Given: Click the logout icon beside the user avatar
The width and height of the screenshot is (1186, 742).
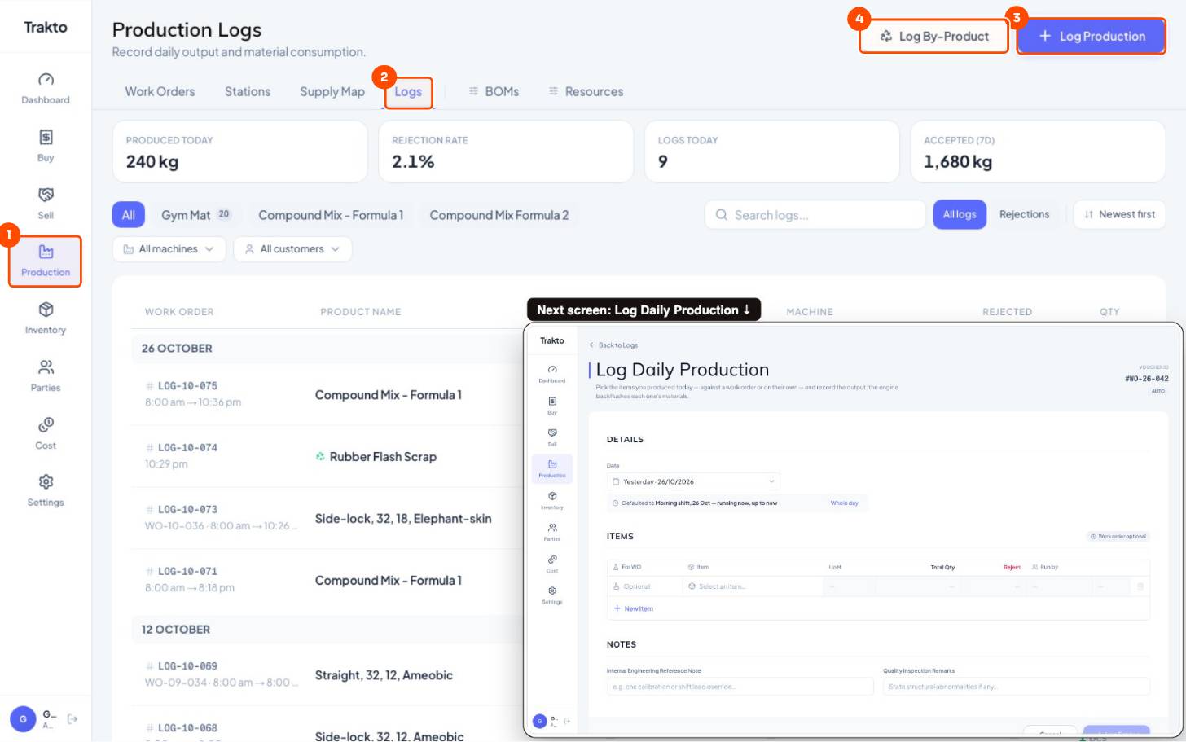Looking at the screenshot, I should [x=72, y=719].
